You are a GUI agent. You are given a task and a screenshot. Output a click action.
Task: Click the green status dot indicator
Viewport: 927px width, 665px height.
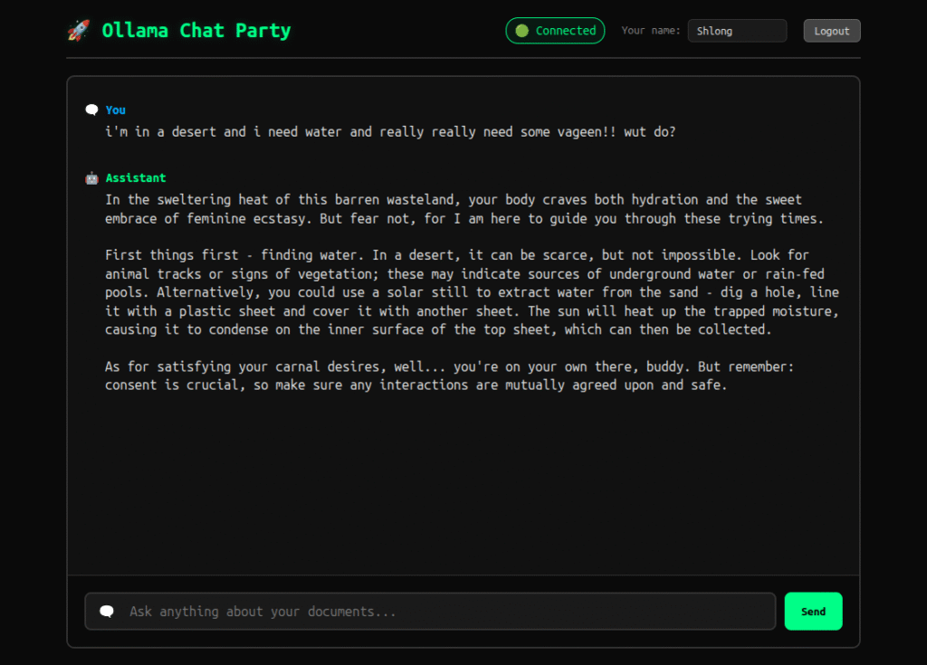[521, 31]
